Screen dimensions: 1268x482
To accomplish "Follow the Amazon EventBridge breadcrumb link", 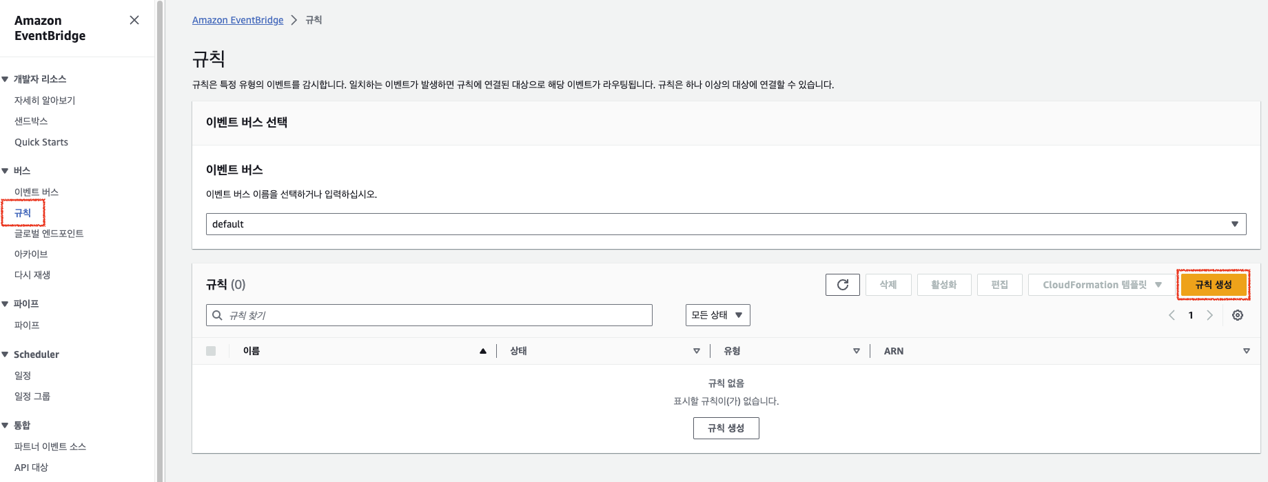I will pos(238,20).
